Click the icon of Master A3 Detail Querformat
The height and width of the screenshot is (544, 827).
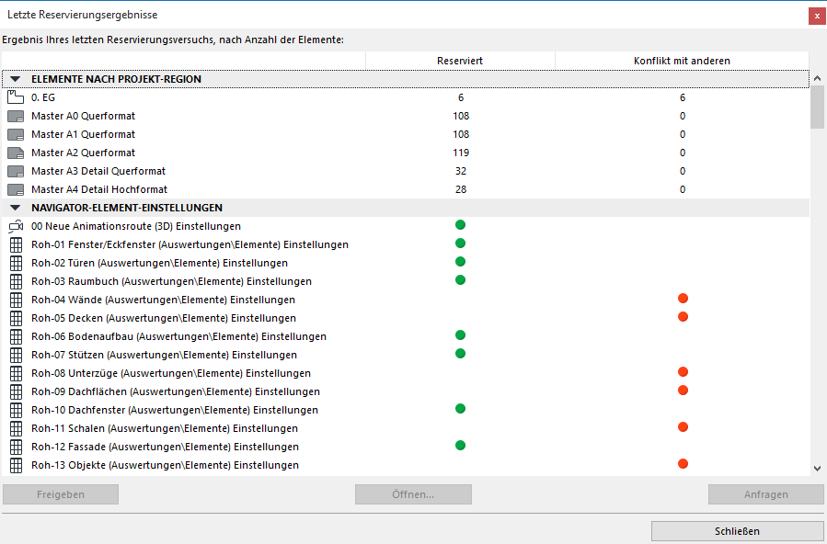tap(16, 171)
